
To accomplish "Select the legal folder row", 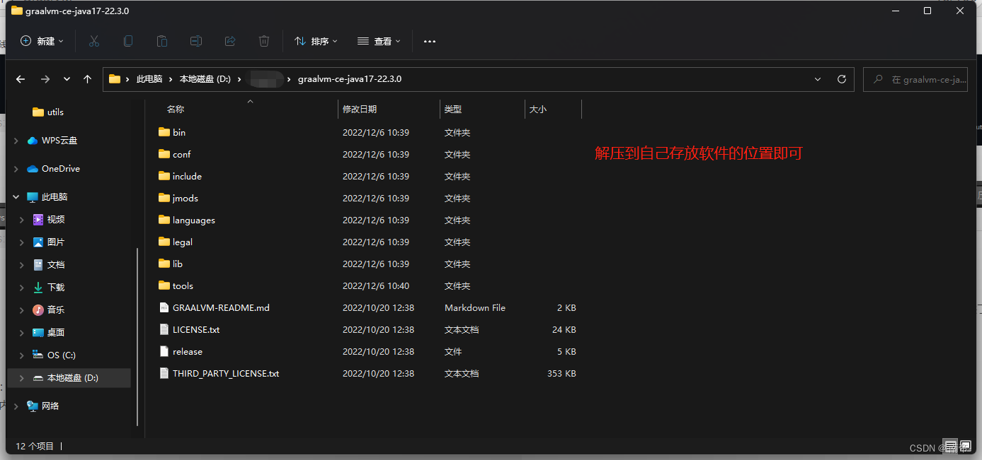I will (x=368, y=242).
